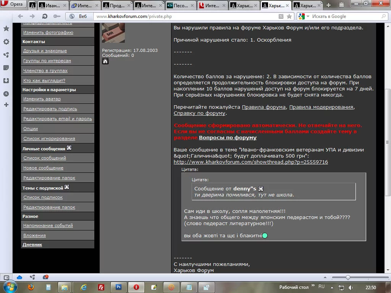The image size is (391, 293).
Task: Switch to the Иван... tab
Action: pyautogui.click(x=53, y=5)
